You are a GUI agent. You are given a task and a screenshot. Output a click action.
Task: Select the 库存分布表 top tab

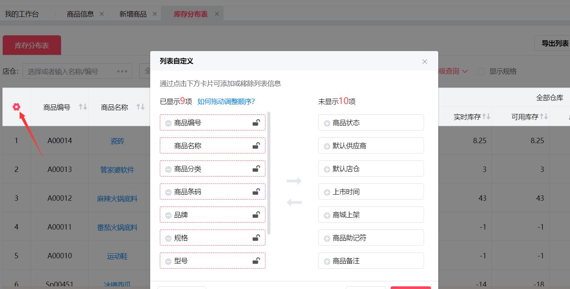(x=191, y=14)
